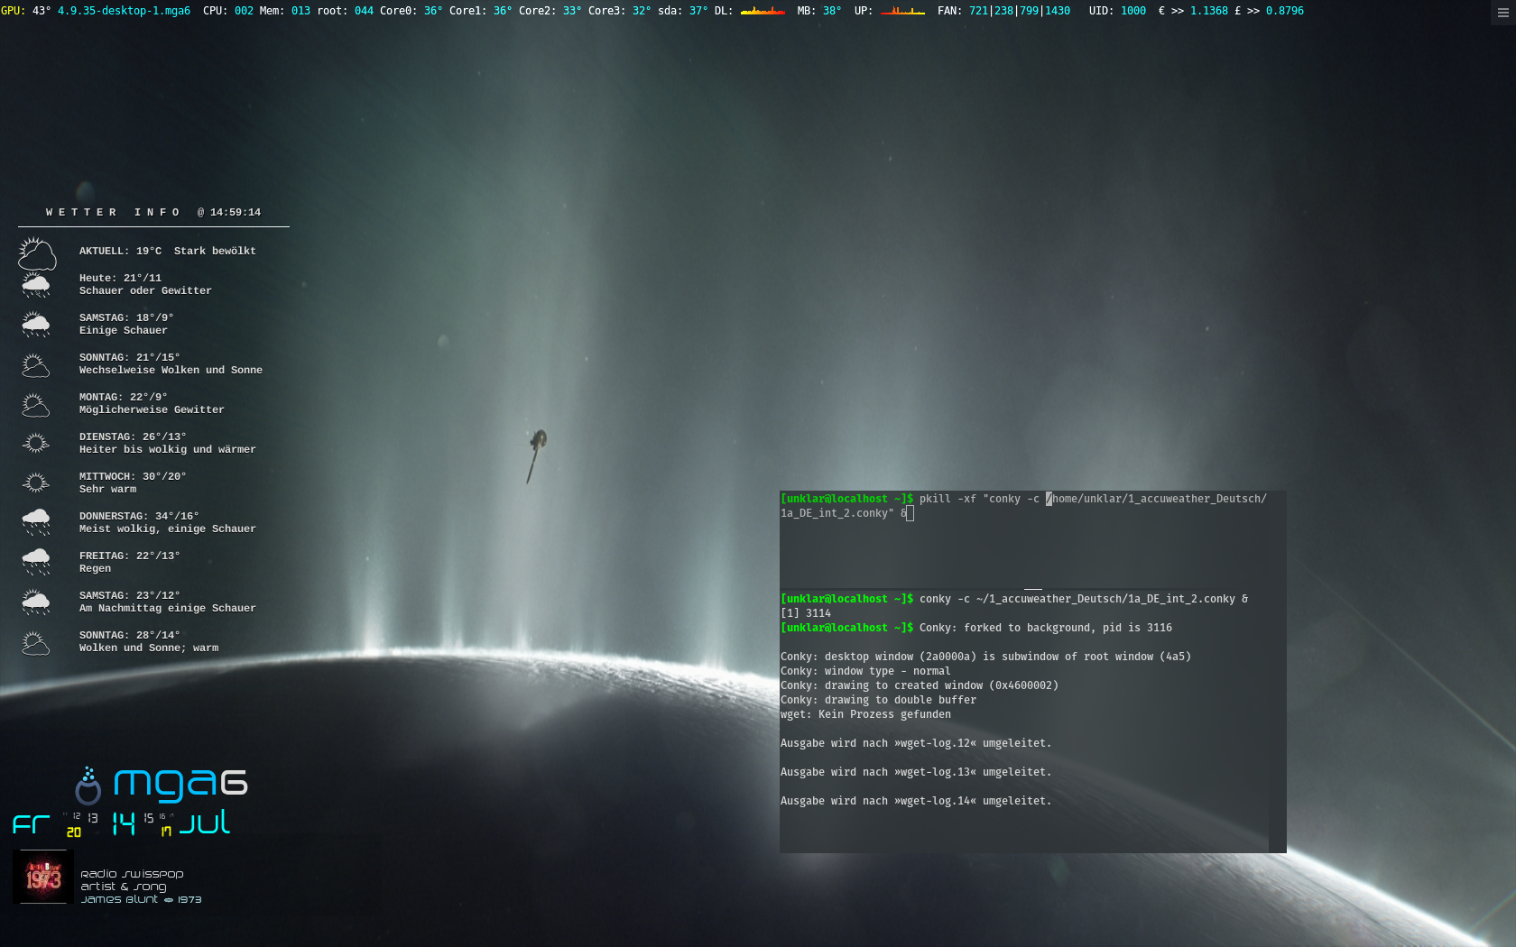
Task: Click the first SAMSTAG showers icon (18°/9°)
Action: click(x=36, y=325)
